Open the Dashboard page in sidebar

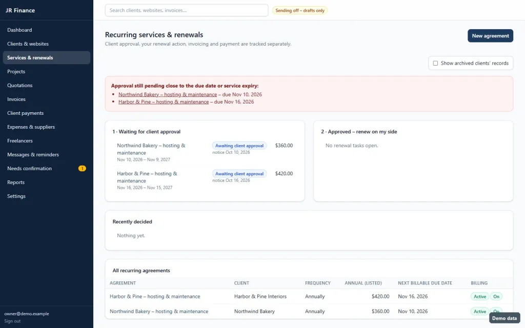click(x=47, y=30)
